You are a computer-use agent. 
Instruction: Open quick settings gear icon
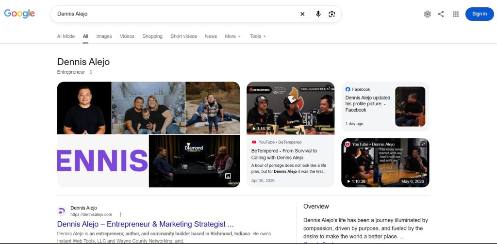pos(427,14)
